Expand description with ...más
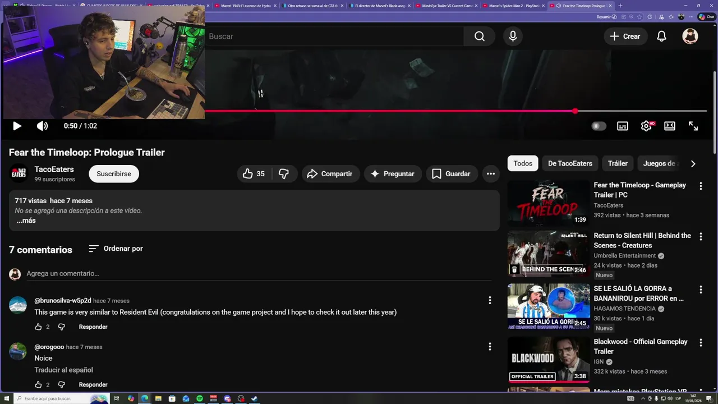718x404 pixels. tap(26, 221)
